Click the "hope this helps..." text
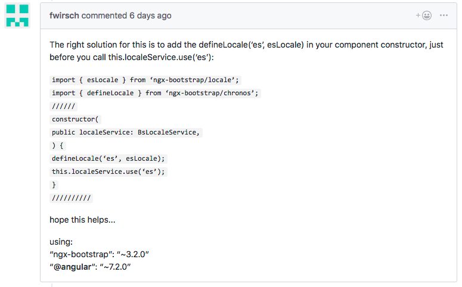The width and height of the screenshot is (462, 287). pyautogui.click(x=82, y=220)
